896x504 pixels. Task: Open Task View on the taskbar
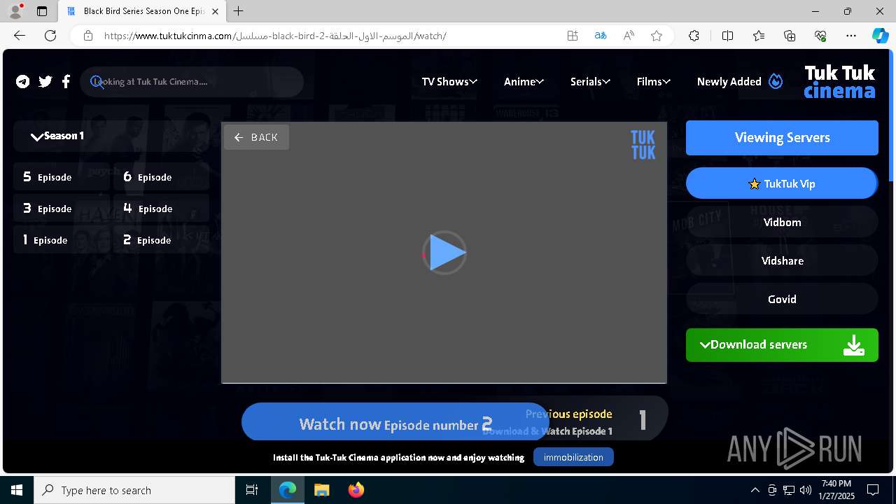coord(252,490)
